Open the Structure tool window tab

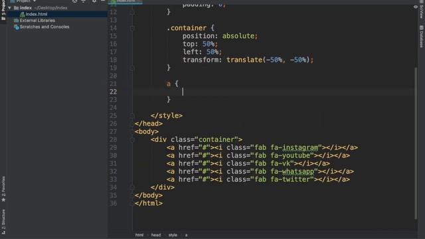(3, 222)
